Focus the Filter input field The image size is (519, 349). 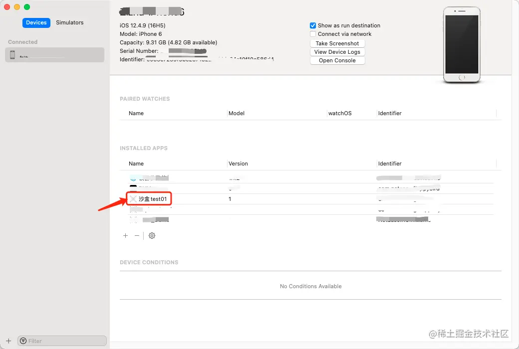click(62, 341)
